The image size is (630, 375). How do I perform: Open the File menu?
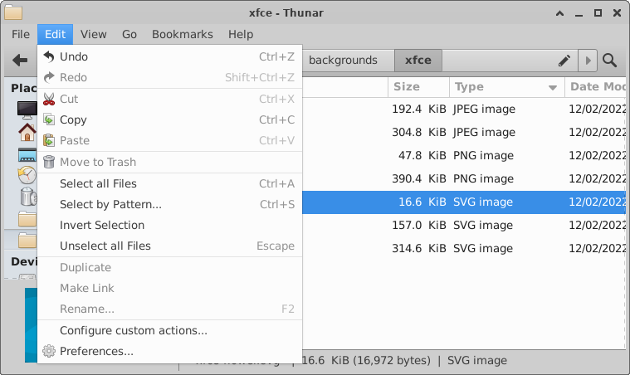(21, 35)
